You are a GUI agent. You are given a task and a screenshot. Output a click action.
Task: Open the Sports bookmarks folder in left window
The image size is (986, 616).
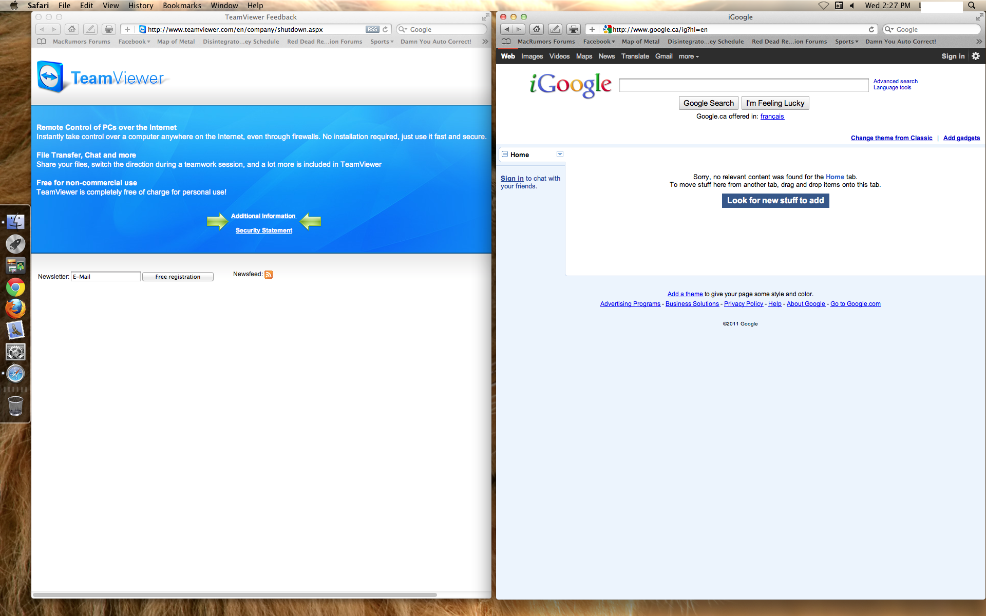click(x=382, y=42)
